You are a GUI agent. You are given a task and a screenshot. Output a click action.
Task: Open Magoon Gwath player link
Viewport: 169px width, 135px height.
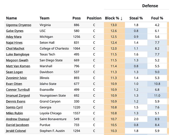[17, 60]
